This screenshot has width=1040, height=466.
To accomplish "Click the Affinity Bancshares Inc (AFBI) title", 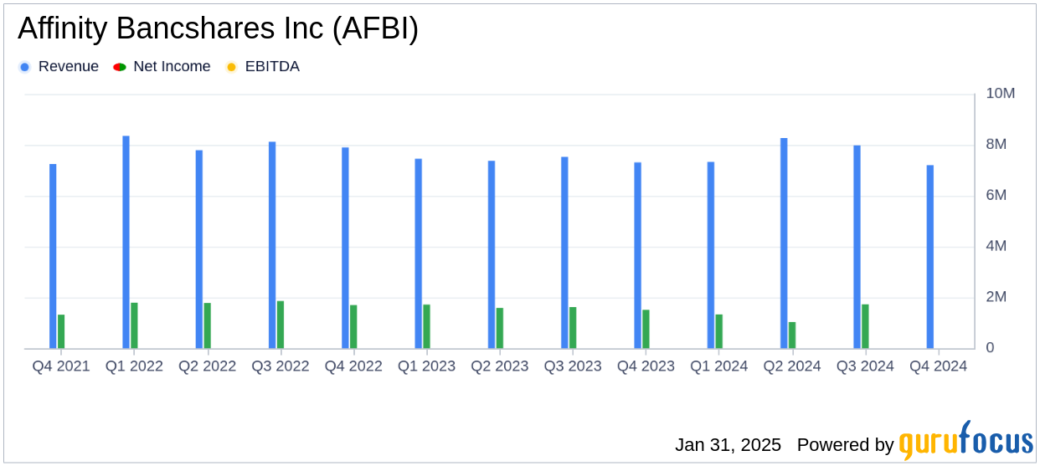I will tap(218, 28).
